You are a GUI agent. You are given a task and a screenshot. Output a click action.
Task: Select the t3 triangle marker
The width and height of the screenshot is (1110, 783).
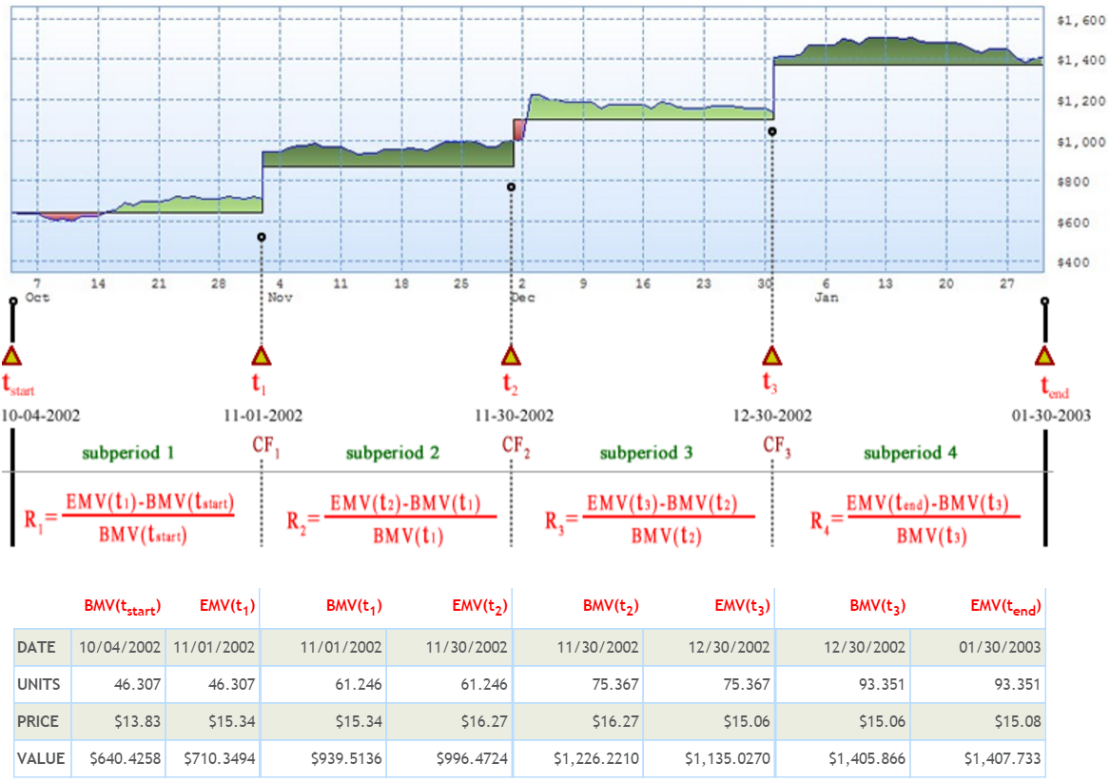tap(770, 356)
